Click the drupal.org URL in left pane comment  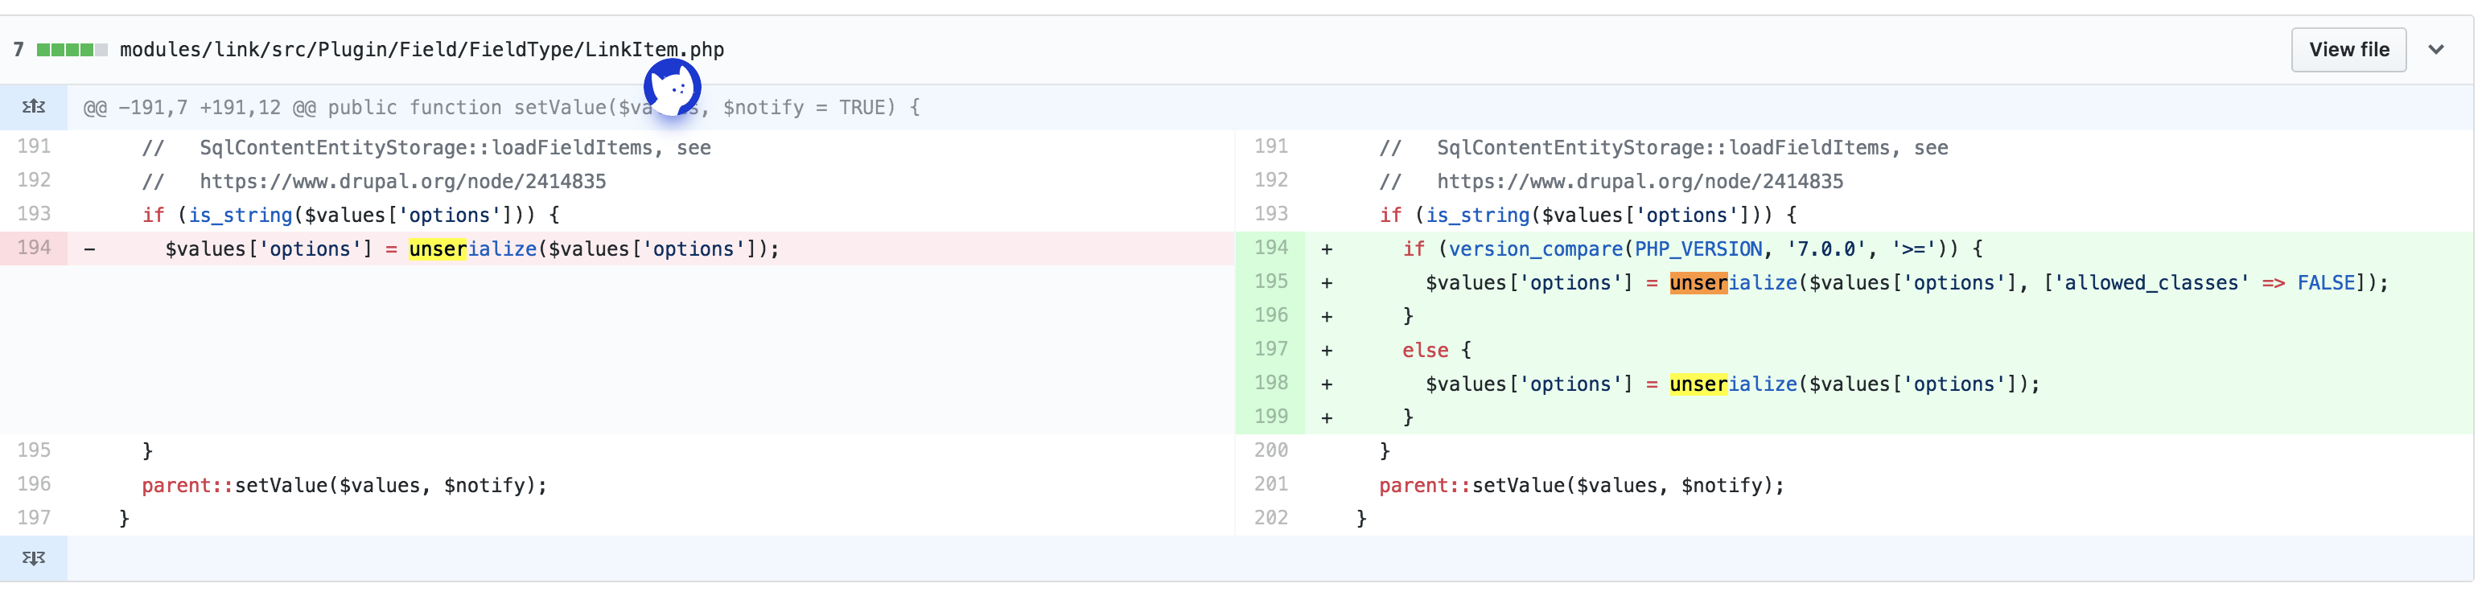402,182
